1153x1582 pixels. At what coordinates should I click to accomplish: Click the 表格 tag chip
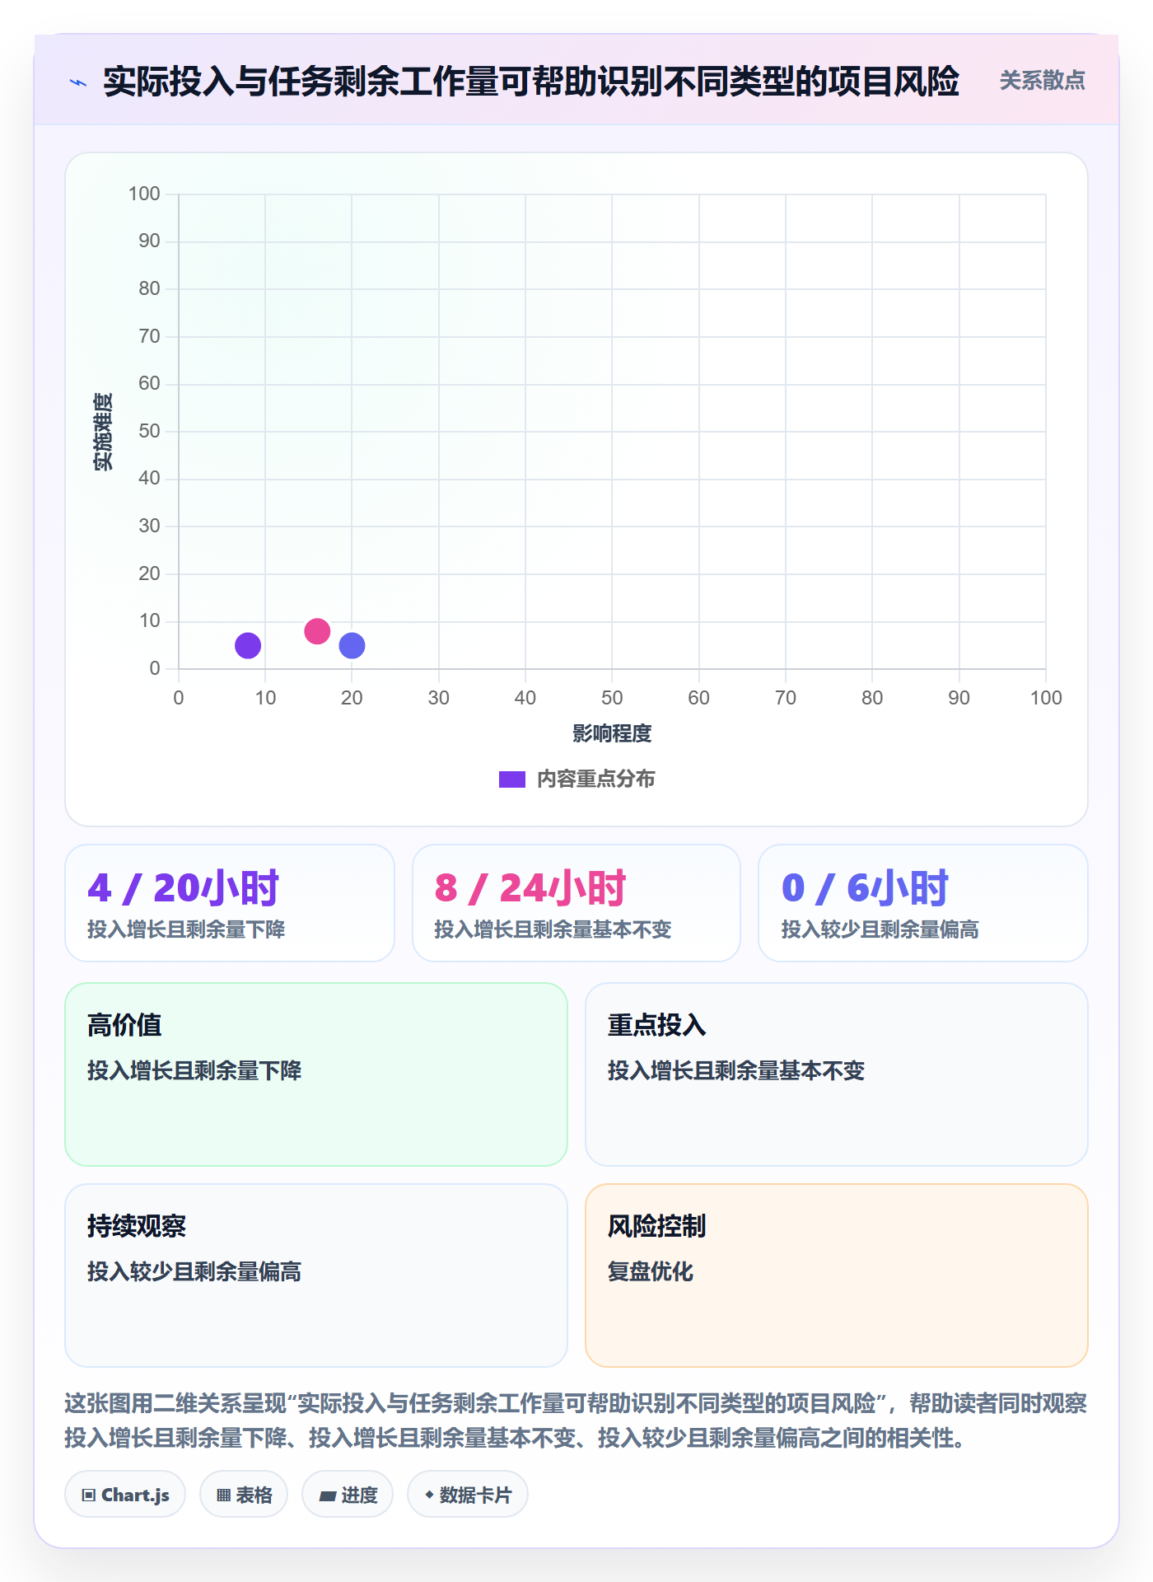coord(244,1494)
